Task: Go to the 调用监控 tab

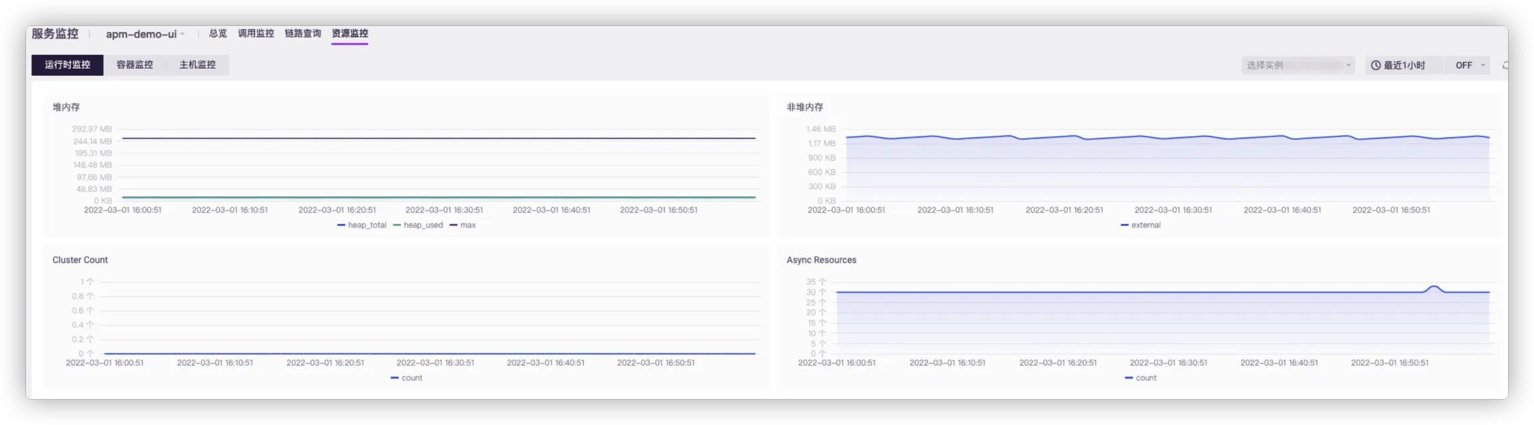Action: [256, 33]
